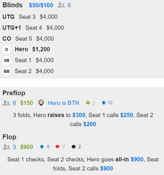The height and width of the screenshot is (175, 164).
Task: Click the $150 preflop pot size
Action: 27,103
